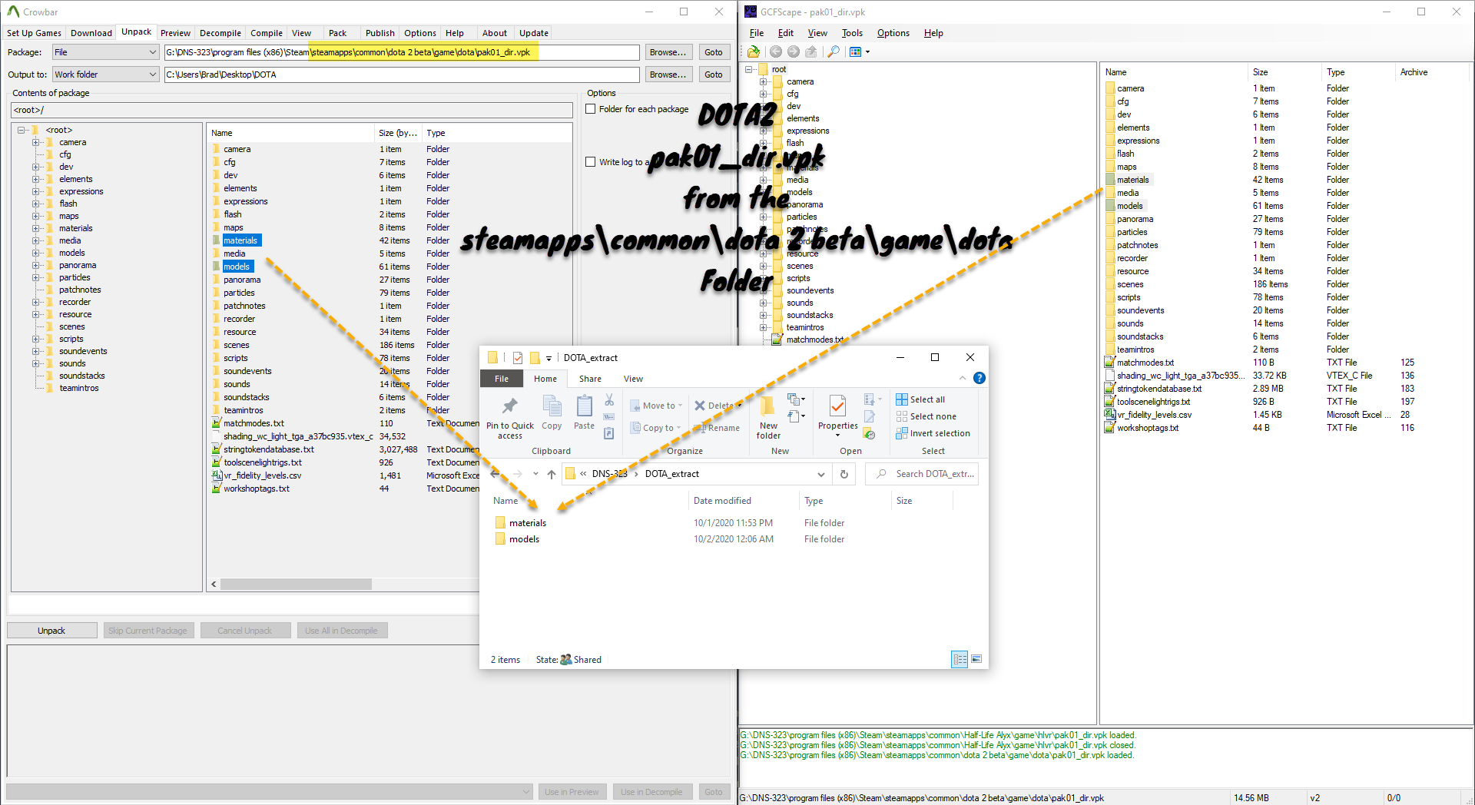Image resolution: width=1475 pixels, height=805 pixels.
Task: Click the Search DOTA_extract field in Explorer
Action: coord(922,474)
